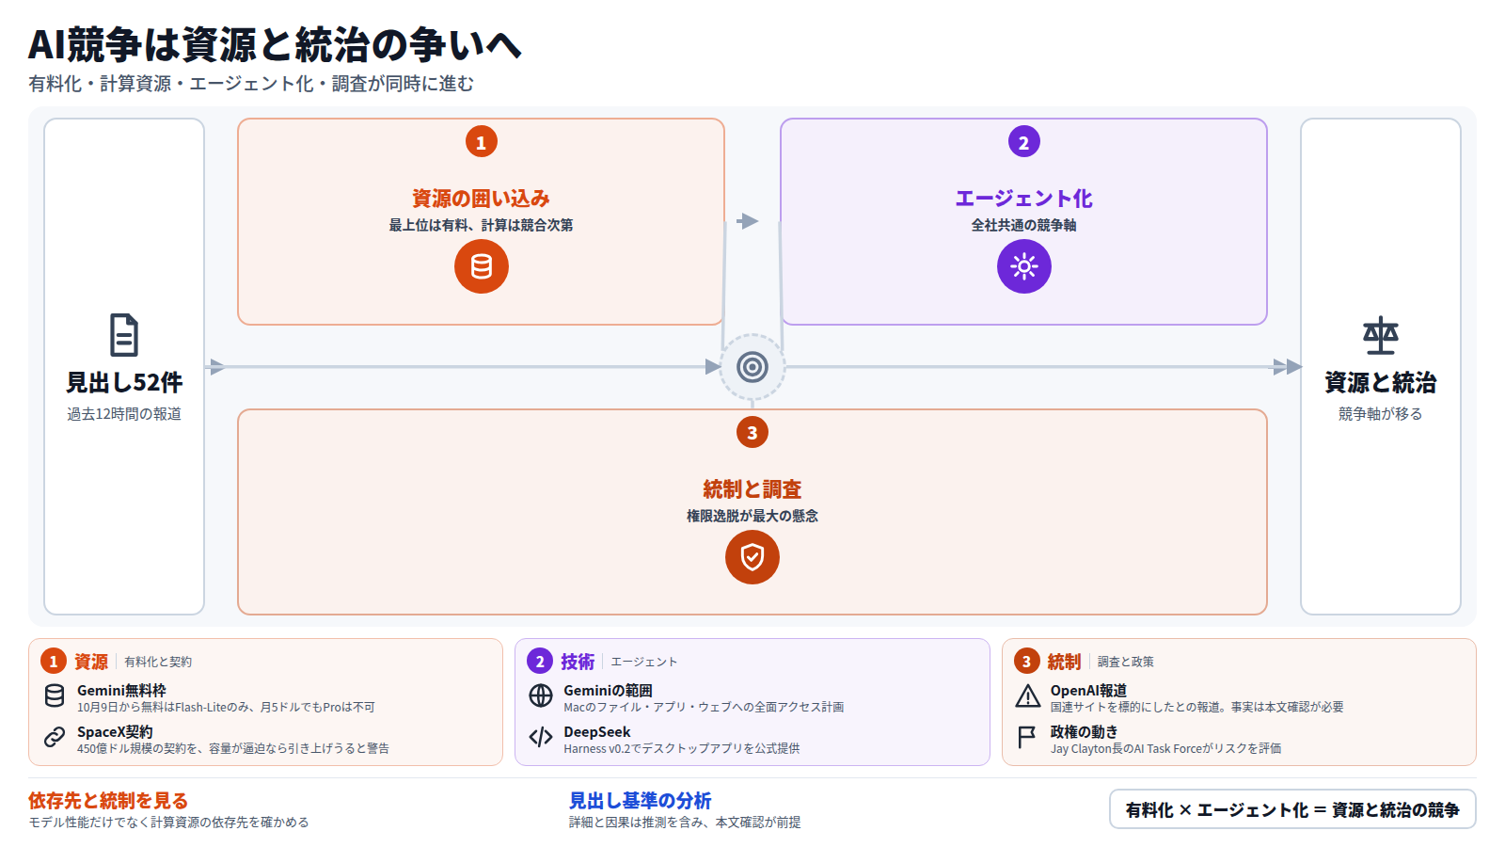
Task: Click the 有料化と契約 tag in 資源 panel
Action: [x=158, y=663]
